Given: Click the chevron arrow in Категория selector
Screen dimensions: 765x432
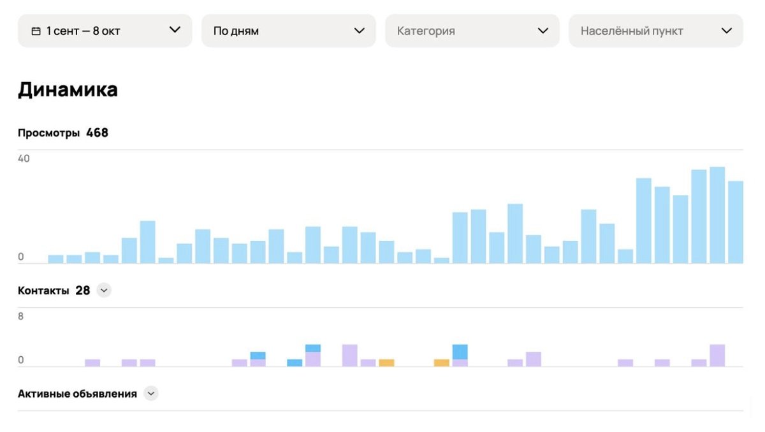Looking at the screenshot, I should point(543,31).
